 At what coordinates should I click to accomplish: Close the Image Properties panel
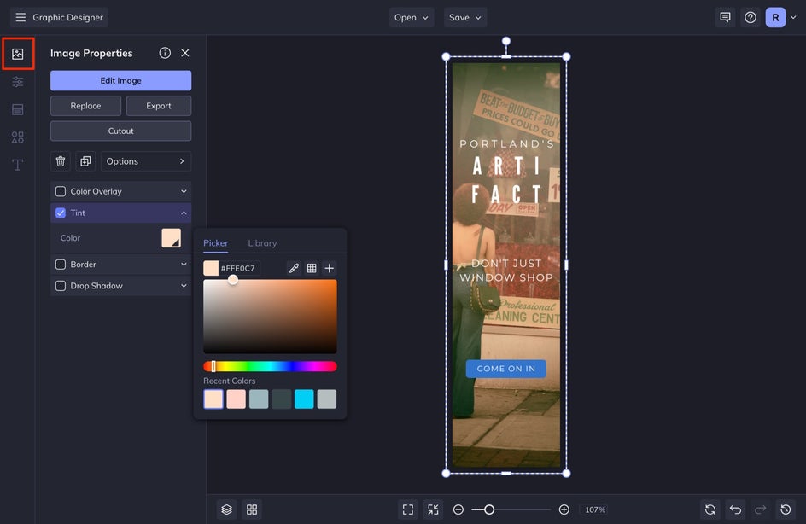pos(185,53)
